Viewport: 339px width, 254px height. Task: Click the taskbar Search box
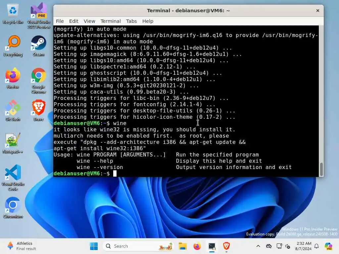(x=139, y=246)
